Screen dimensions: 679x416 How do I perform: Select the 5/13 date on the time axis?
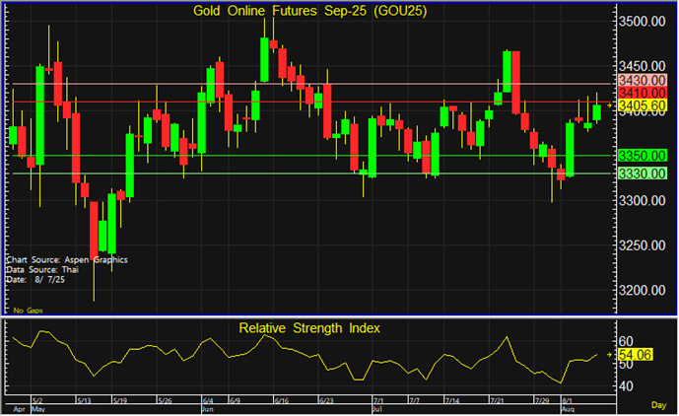pyautogui.click(x=83, y=400)
